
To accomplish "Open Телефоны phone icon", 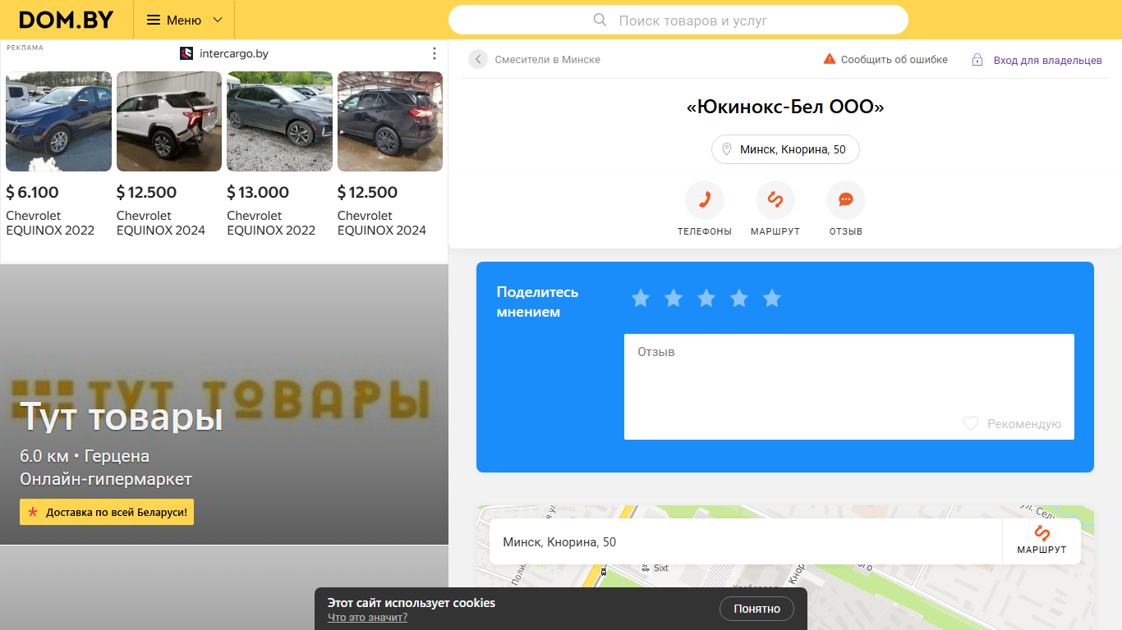I will click(x=705, y=200).
